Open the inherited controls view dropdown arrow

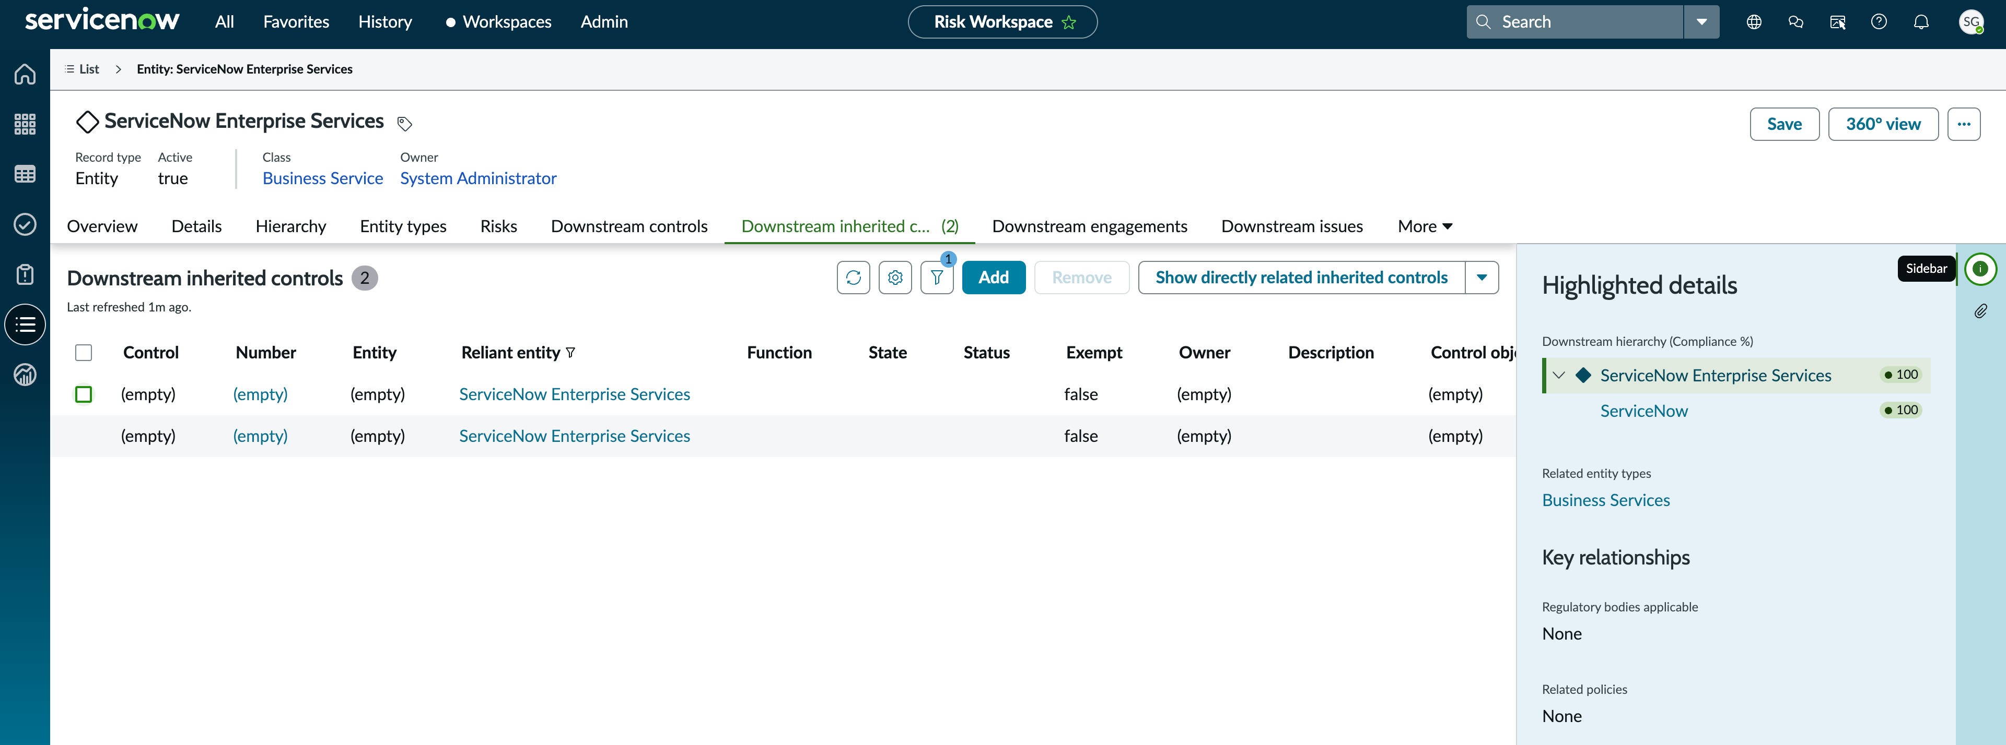coord(1482,278)
